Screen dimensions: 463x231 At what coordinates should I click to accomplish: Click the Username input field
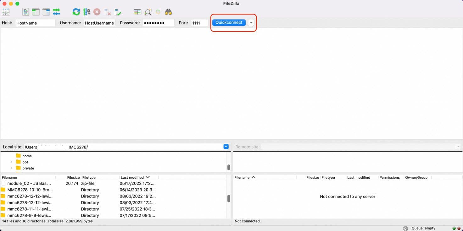coord(100,23)
